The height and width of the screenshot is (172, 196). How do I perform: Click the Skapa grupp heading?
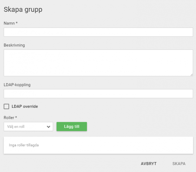tap(23, 10)
